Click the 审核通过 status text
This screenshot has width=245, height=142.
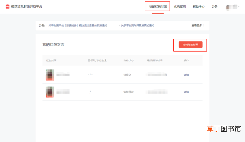pyautogui.click(x=129, y=92)
